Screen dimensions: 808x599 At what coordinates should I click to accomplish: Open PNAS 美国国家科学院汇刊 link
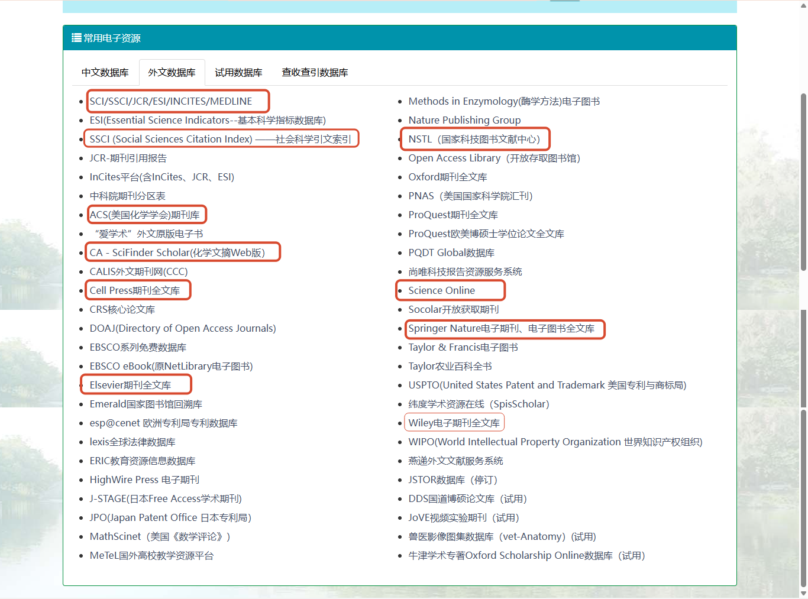(471, 196)
